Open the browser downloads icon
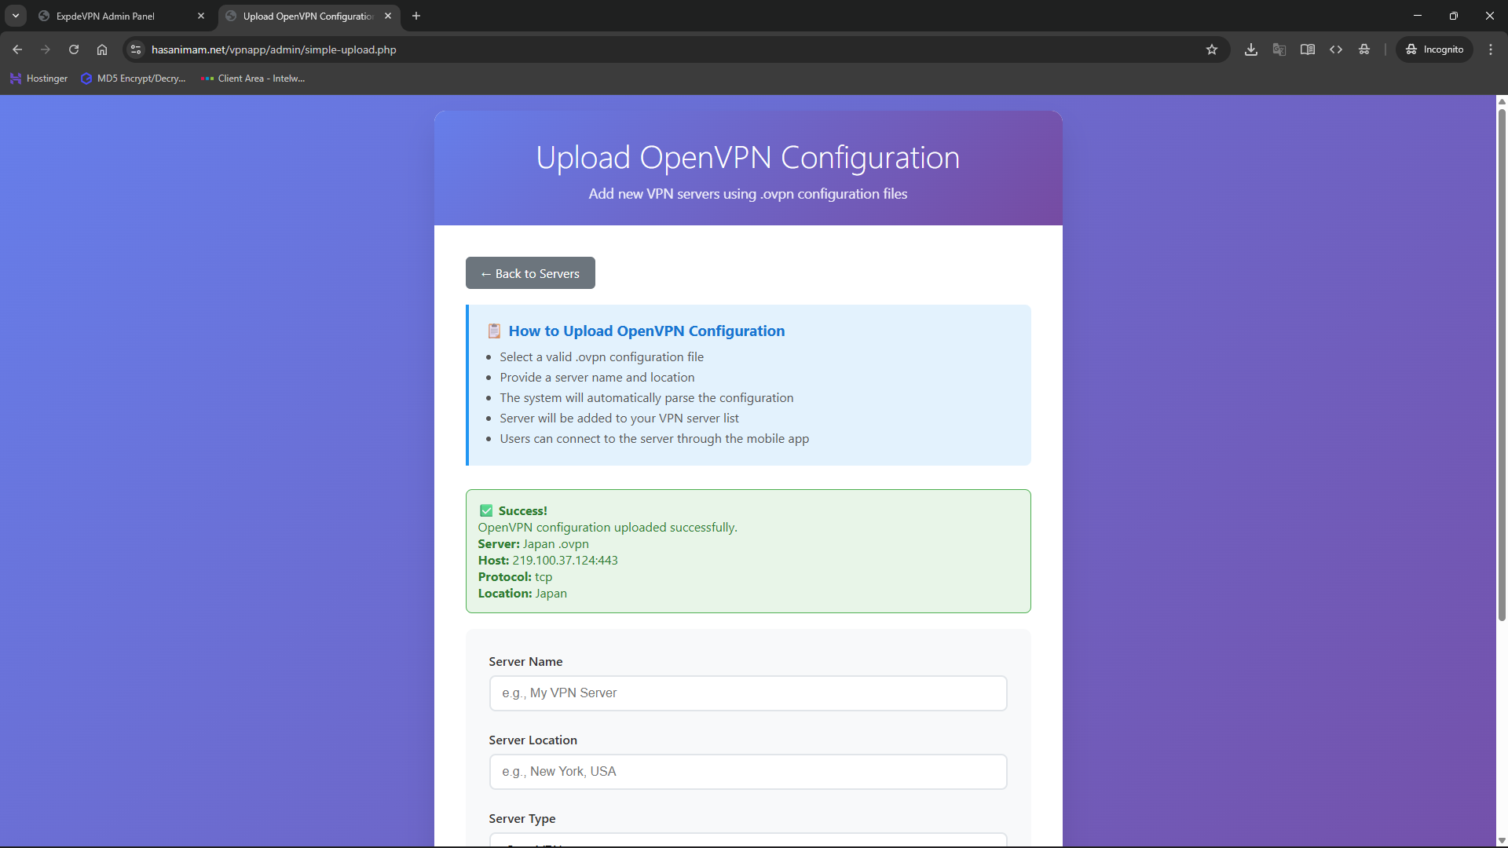1508x848 pixels. coord(1251,49)
